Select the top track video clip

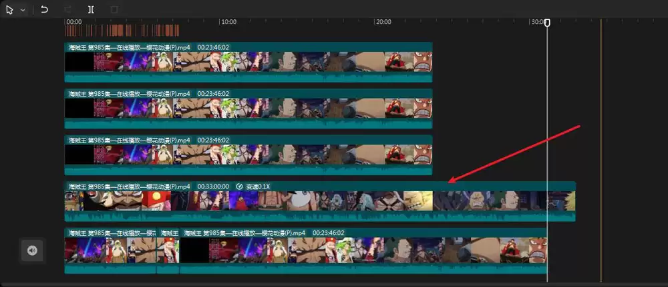click(x=248, y=62)
